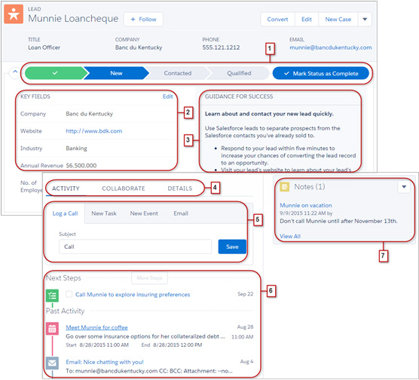Open the Details tab
Image resolution: width=419 pixels, height=380 pixels.
tap(180, 188)
